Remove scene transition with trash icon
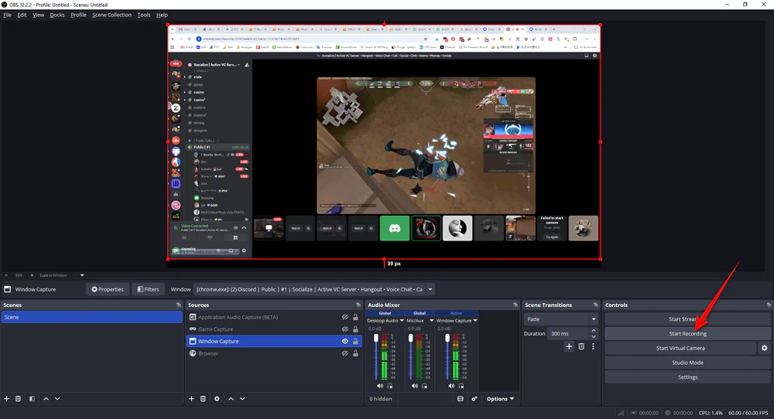 581,346
